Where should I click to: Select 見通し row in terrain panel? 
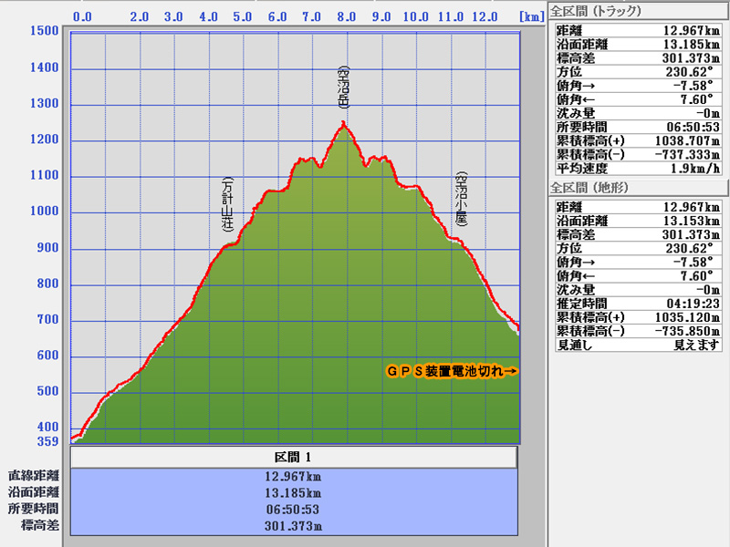637,345
